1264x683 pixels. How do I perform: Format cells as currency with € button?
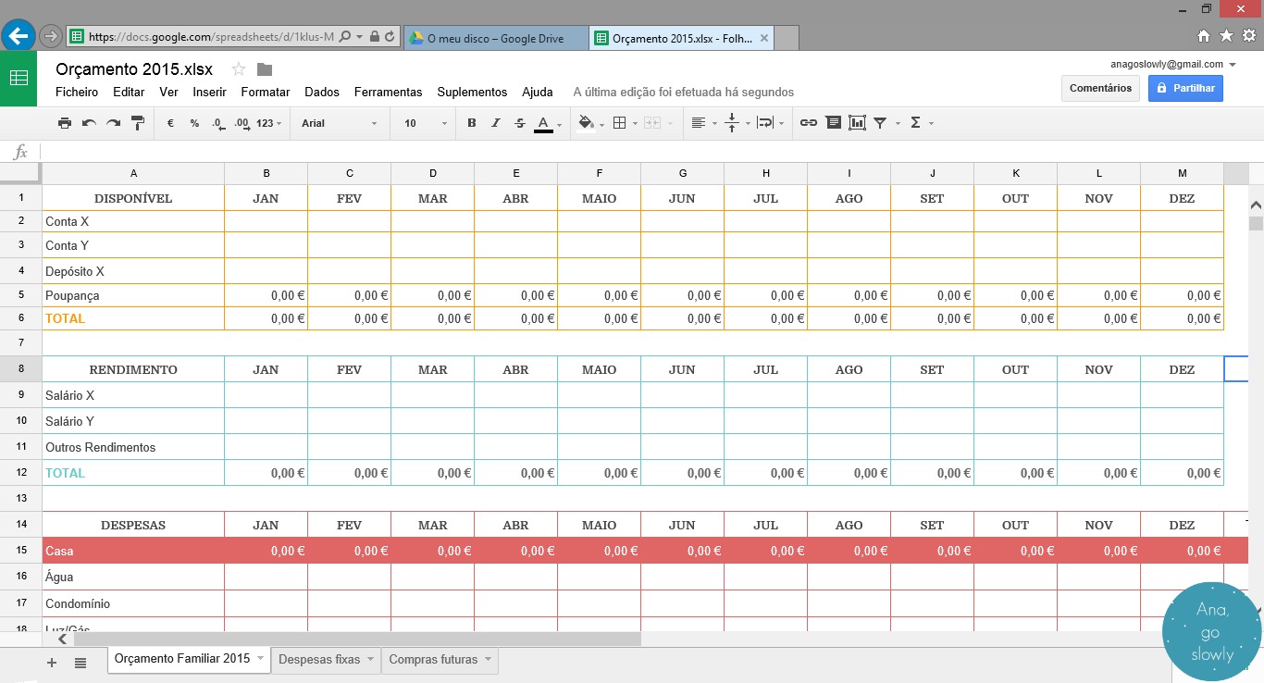[x=170, y=123]
